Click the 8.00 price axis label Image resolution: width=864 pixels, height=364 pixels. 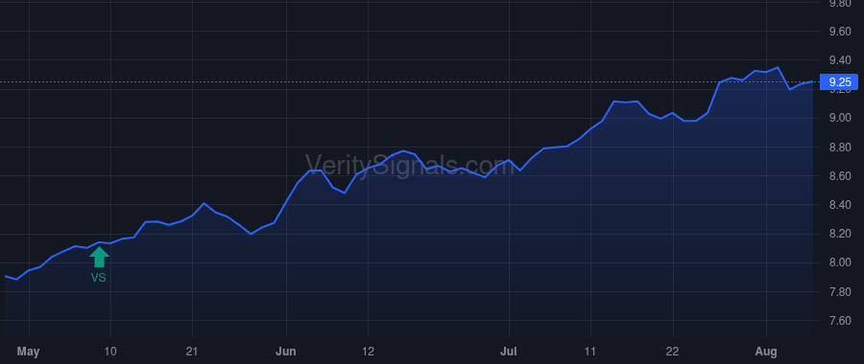(x=840, y=262)
